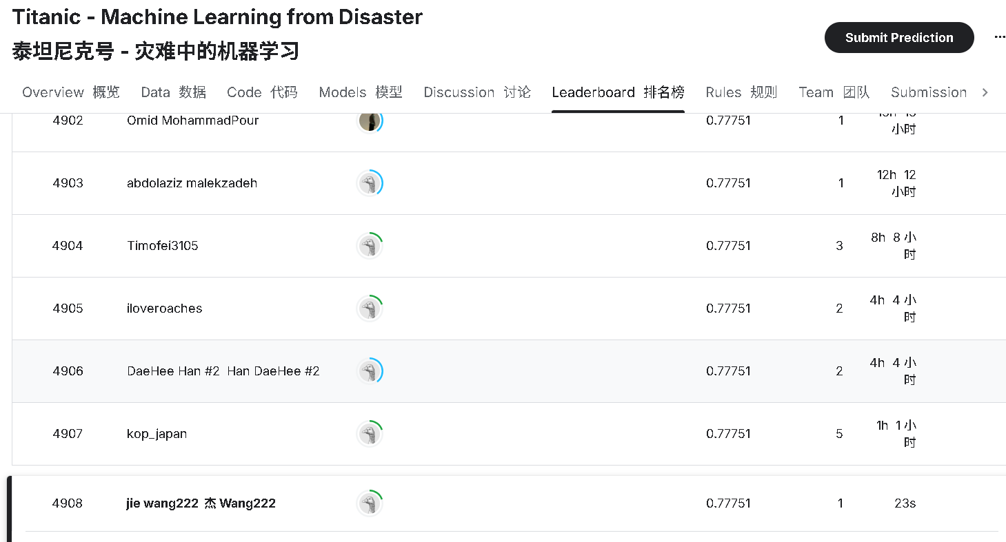Click the 23s last-submission time
Image resolution: width=1006 pixels, height=542 pixels.
[x=905, y=503]
